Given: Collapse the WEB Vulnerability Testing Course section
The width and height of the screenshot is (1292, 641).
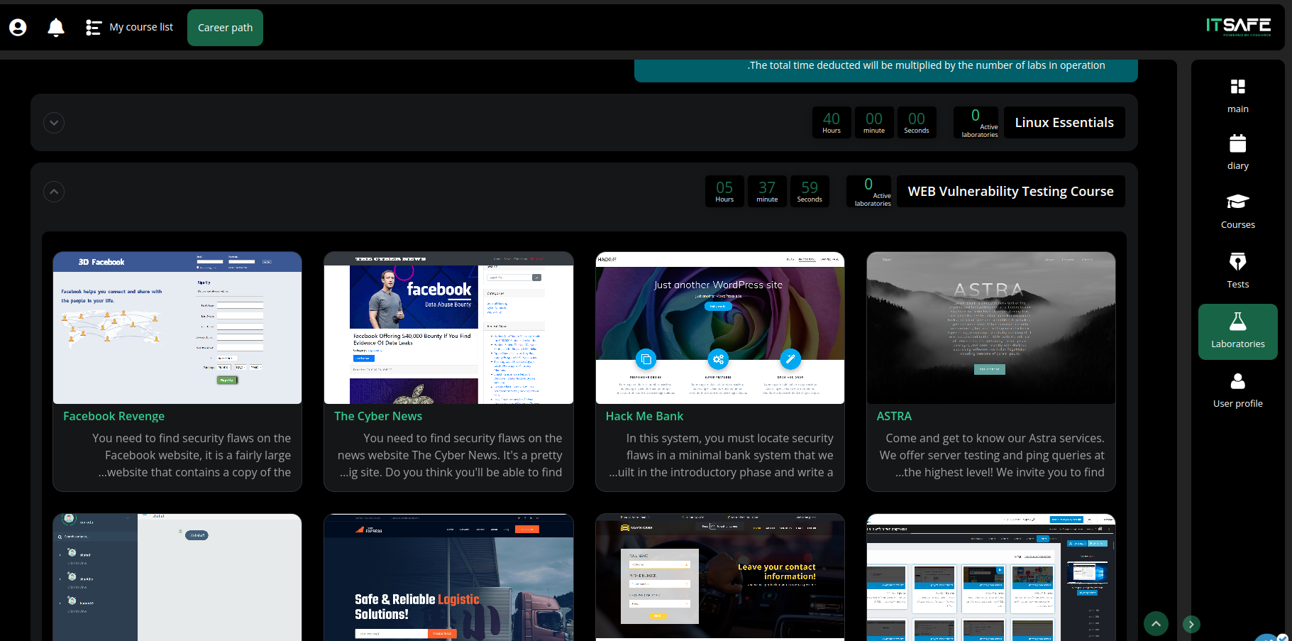Looking at the screenshot, I should (x=54, y=192).
